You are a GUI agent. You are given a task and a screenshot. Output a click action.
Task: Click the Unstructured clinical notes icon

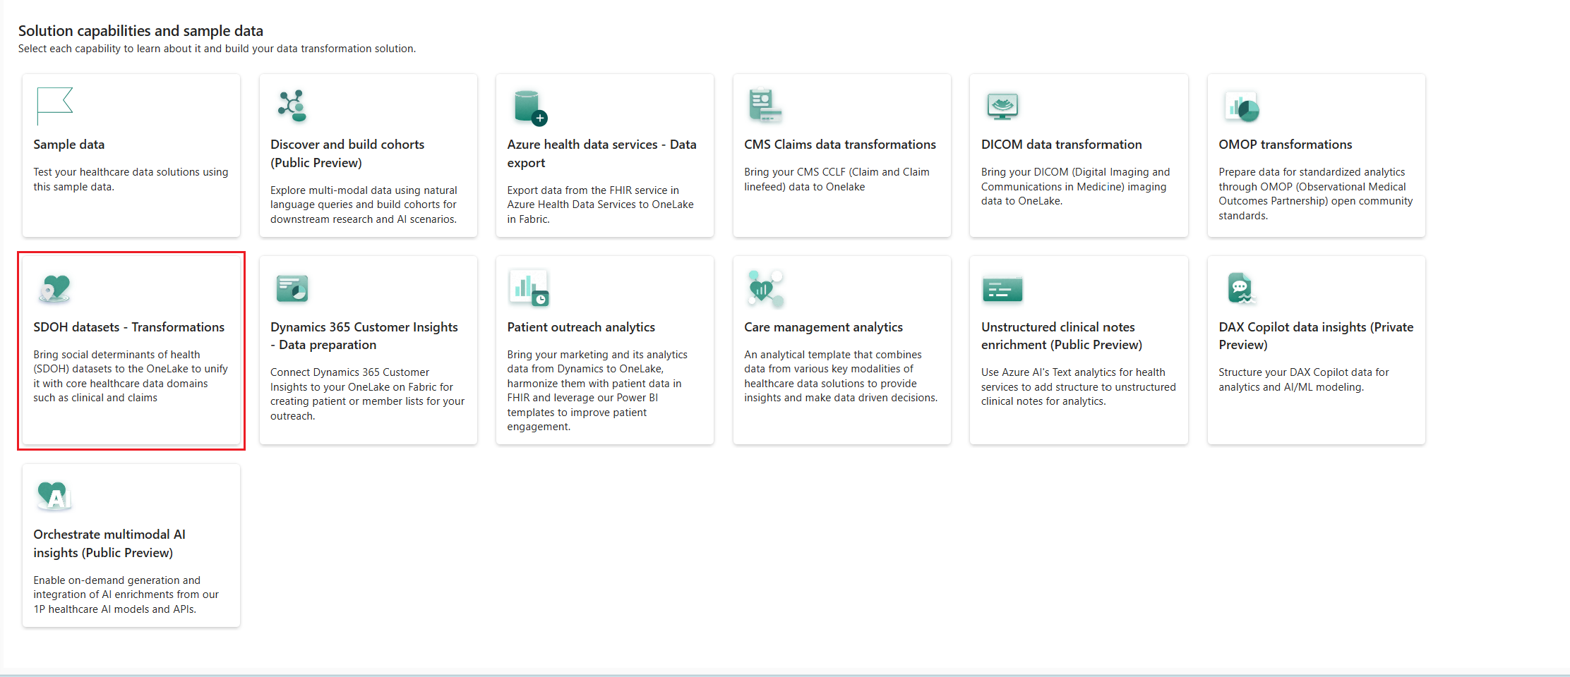pyautogui.click(x=1002, y=289)
